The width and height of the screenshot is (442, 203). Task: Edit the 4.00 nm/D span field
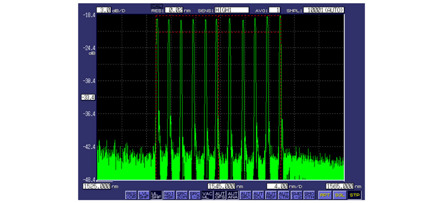pos(278,186)
